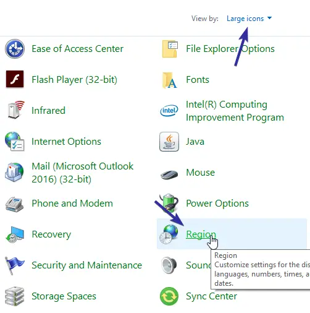Open Flash Player (32-bit) link

75,80
